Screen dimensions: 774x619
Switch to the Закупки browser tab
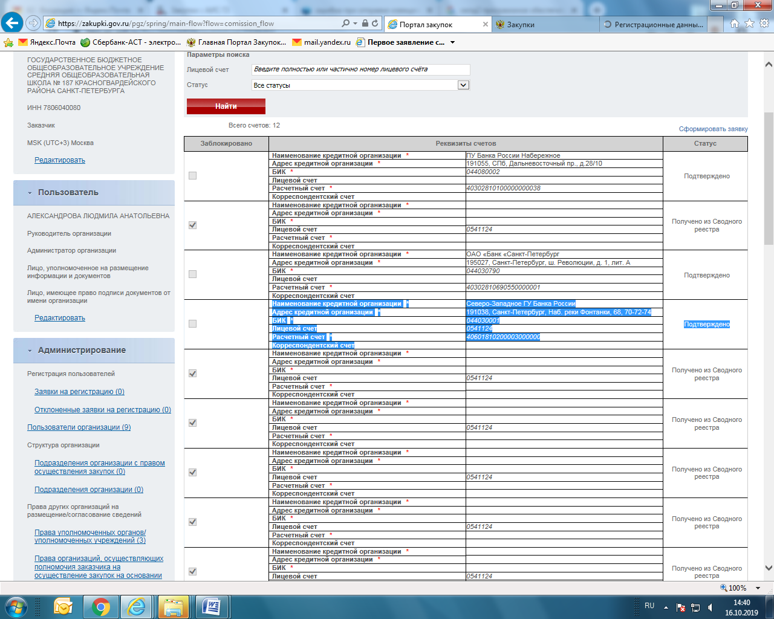point(520,25)
